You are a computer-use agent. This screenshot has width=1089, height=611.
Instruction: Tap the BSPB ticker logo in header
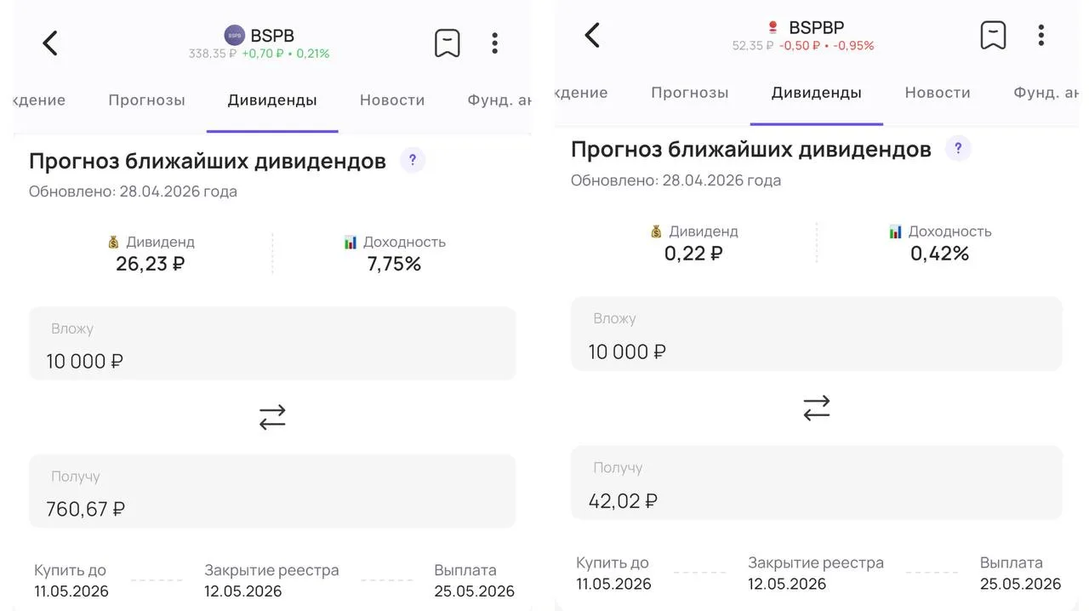[234, 36]
